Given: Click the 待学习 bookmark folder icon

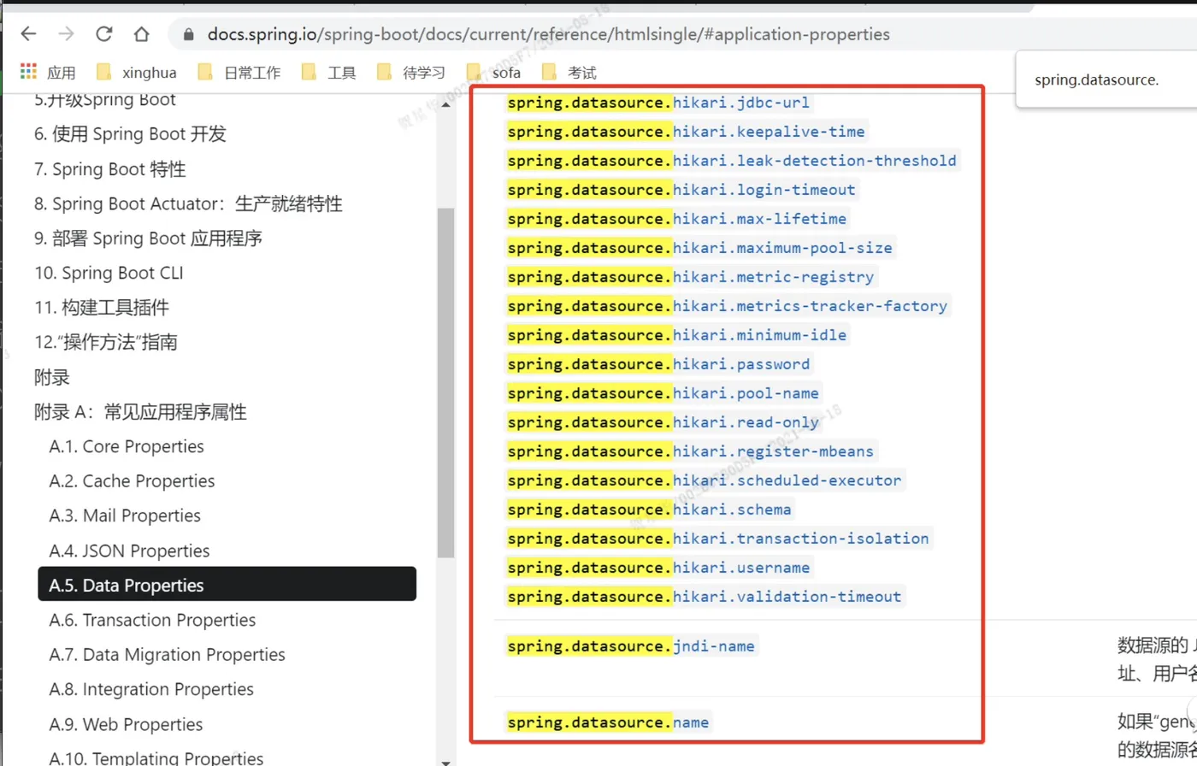Looking at the screenshot, I should [385, 72].
